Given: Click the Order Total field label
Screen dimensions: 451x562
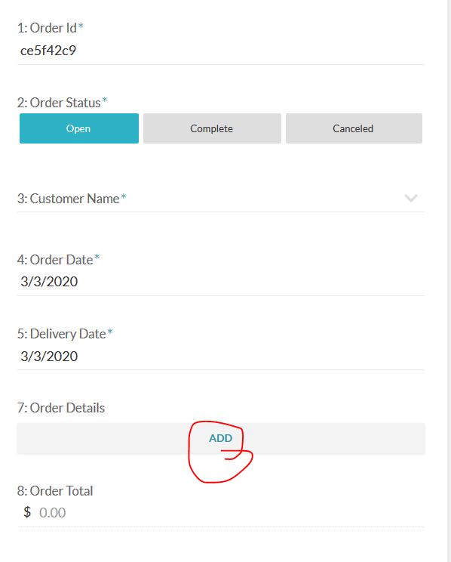Looking at the screenshot, I should click(x=55, y=491).
